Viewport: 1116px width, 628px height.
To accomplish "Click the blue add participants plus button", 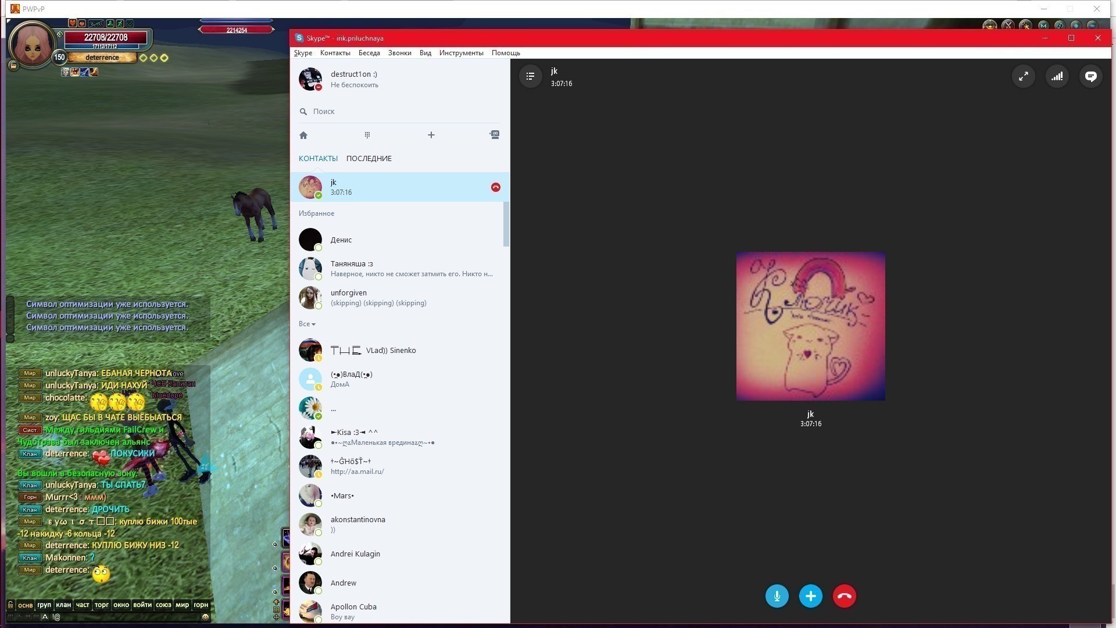I will tap(810, 596).
